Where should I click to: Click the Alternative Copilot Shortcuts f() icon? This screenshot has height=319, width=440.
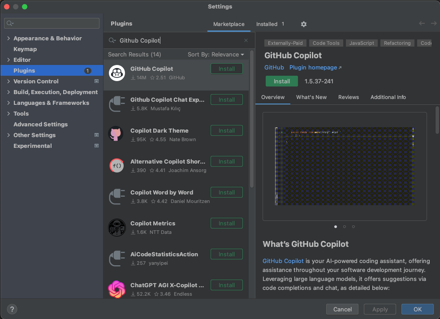click(117, 165)
